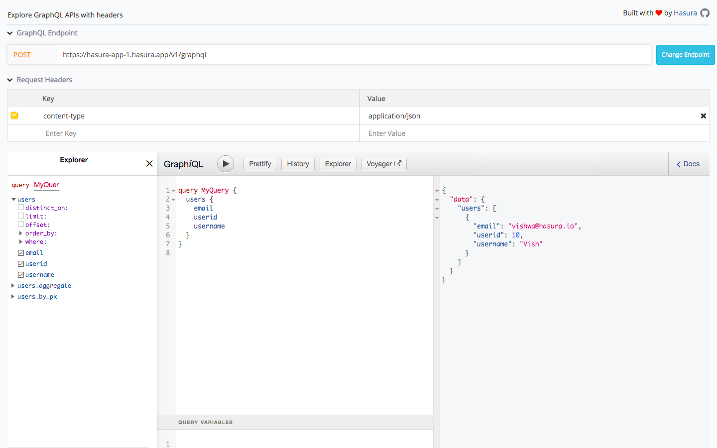Expand the order_by argument
This screenshot has width=717, height=448.
pos(20,233)
